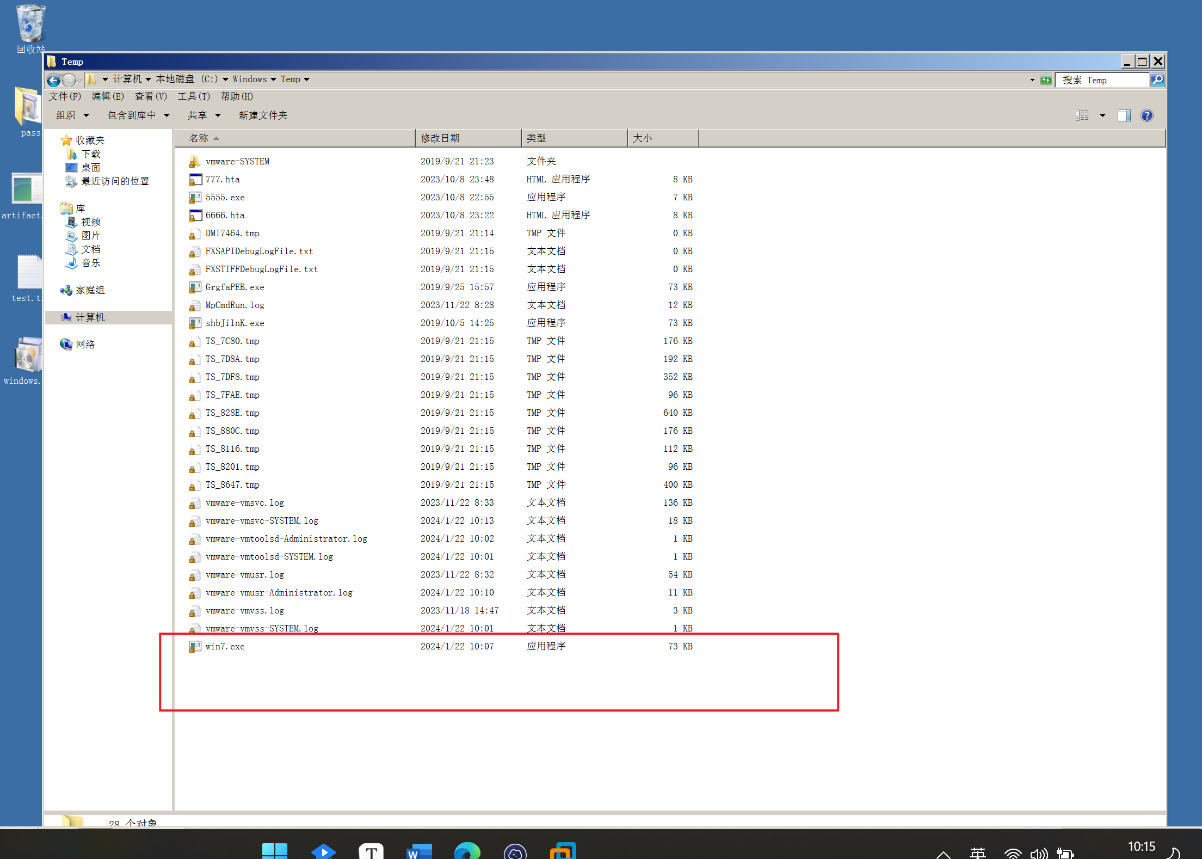1202x859 pixels.
Task: Click the search magnifier icon
Action: coord(1157,80)
